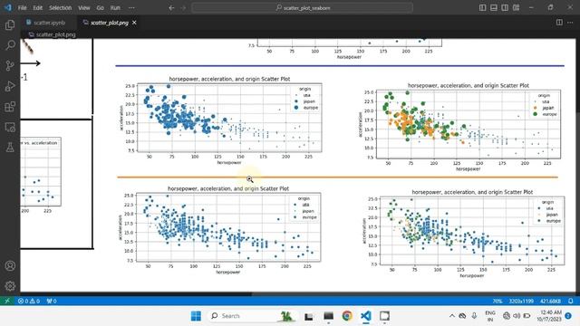Viewport: 580px width, 326px height.
Task: Open the Windows Start menu
Action: click(x=196, y=316)
